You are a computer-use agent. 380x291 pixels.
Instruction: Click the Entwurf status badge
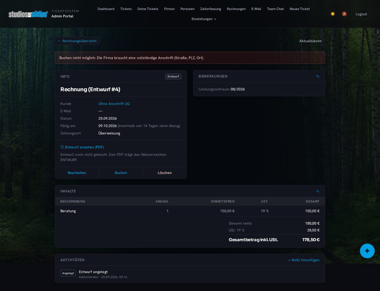173,76
